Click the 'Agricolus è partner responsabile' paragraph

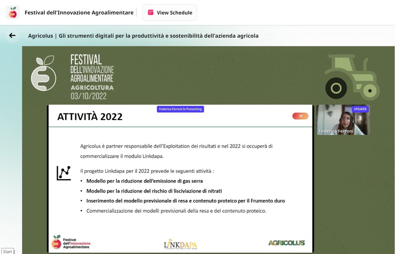point(176,151)
